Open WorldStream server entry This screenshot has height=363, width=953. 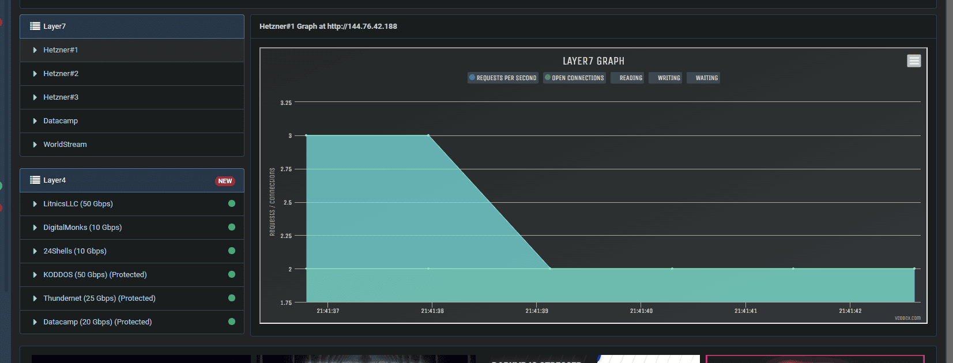(x=132, y=145)
